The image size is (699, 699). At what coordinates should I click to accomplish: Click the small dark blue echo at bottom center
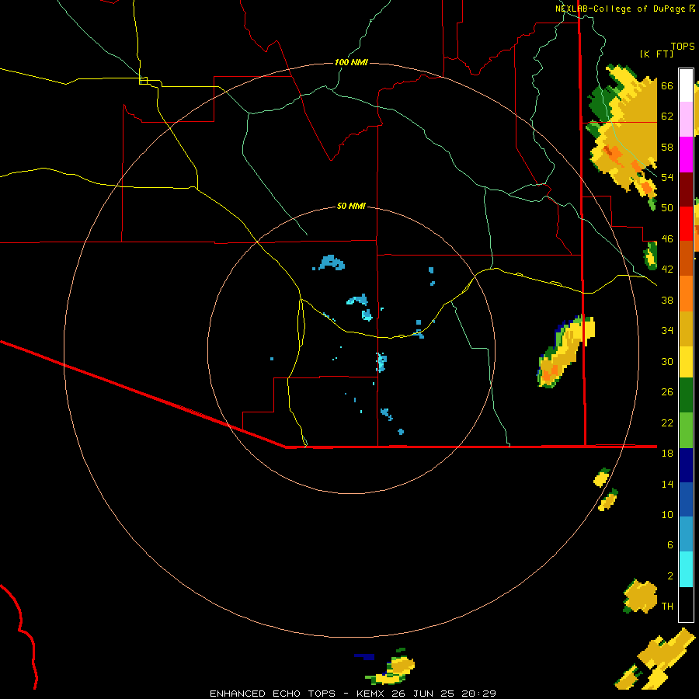[x=364, y=656]
